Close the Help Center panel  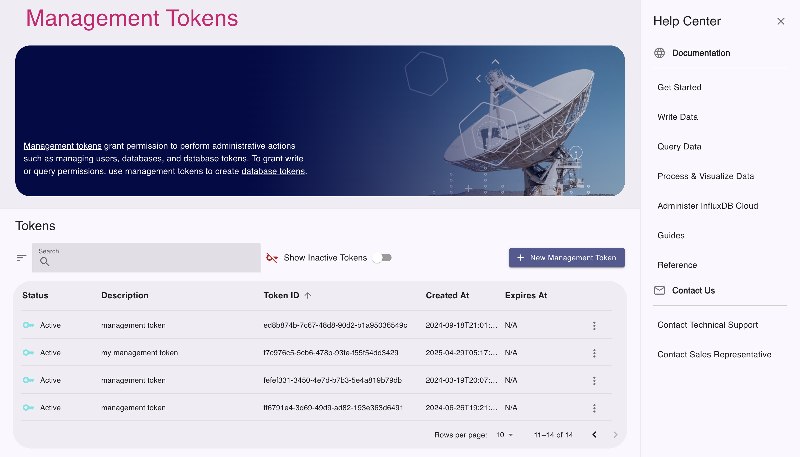[780, 21]
